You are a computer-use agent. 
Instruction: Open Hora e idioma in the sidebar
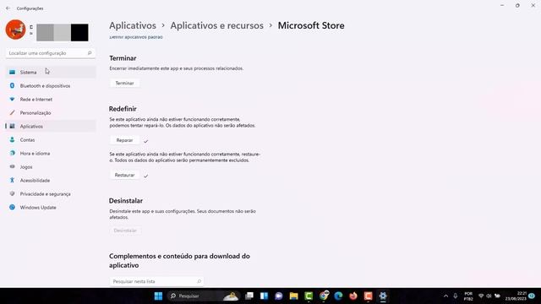(51, 154)
